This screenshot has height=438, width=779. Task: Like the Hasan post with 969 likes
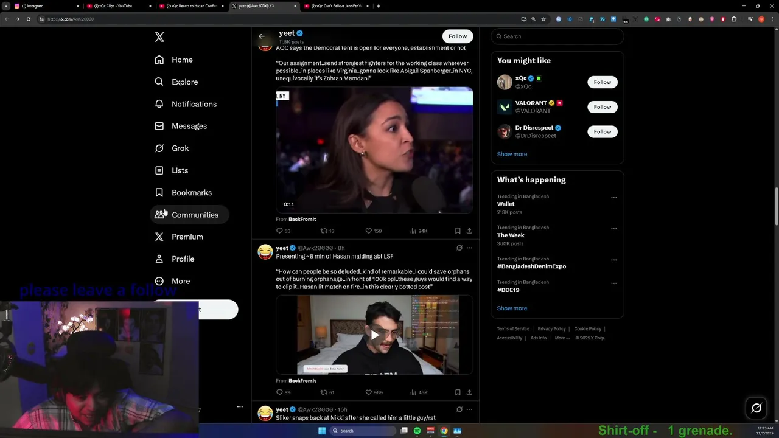tap(373, 392)
